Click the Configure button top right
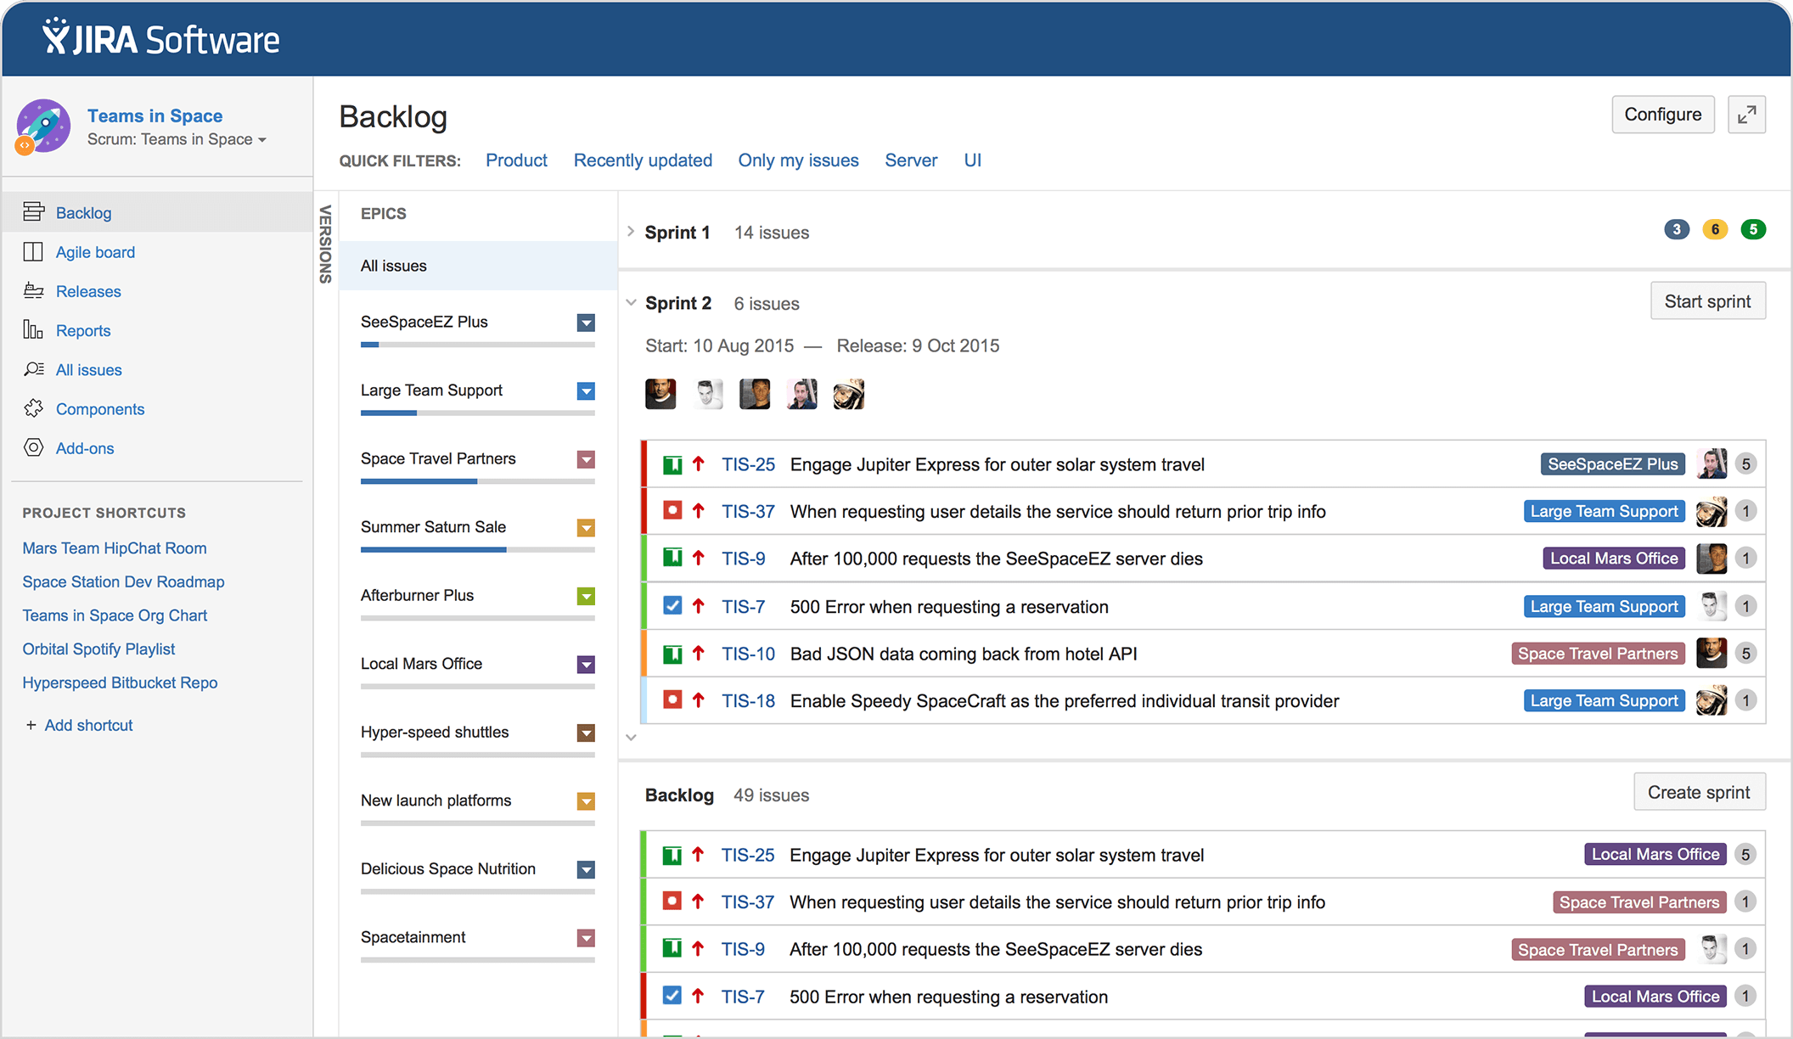1793x1039 pixels. pyautogui.click(x=1663, y=114)
